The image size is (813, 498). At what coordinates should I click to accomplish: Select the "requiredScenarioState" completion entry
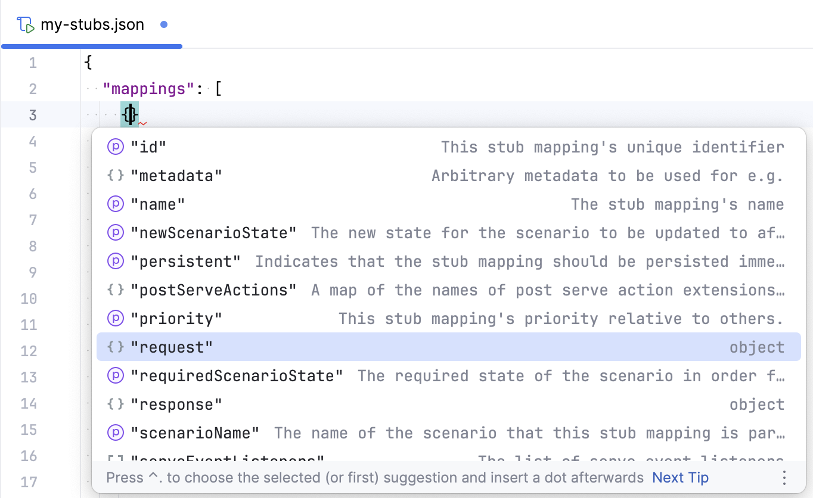pyautogui.click(x=238, y=375)
